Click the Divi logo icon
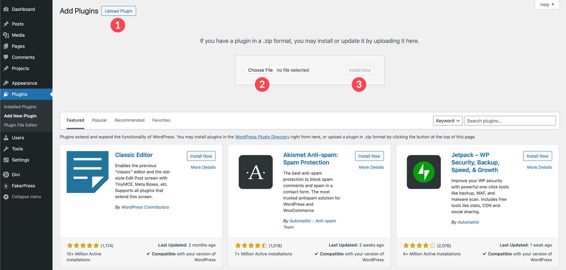Viewport: 566px width, 270px height. tap(6, 175)
